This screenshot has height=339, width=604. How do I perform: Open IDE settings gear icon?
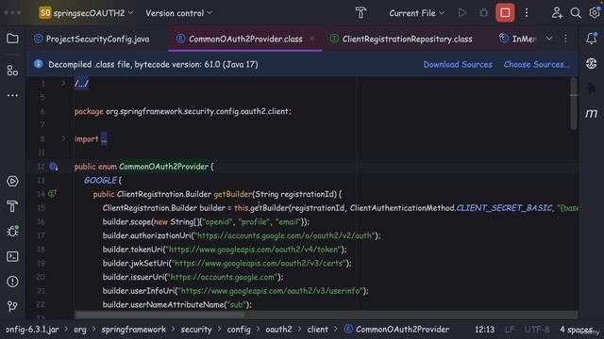pyautogui.click(x=595, y=13)
